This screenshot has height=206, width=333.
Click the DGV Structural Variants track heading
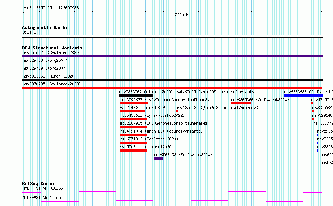point(52,48)
